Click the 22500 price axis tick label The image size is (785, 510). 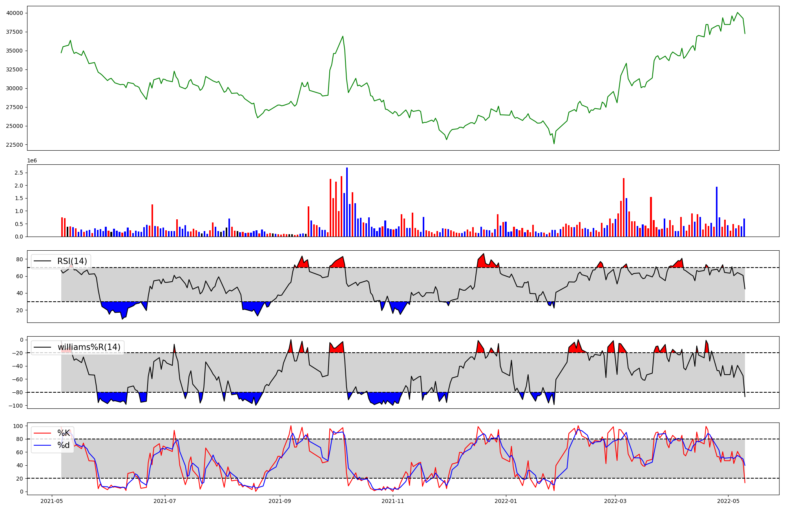[x=15, y=145]
